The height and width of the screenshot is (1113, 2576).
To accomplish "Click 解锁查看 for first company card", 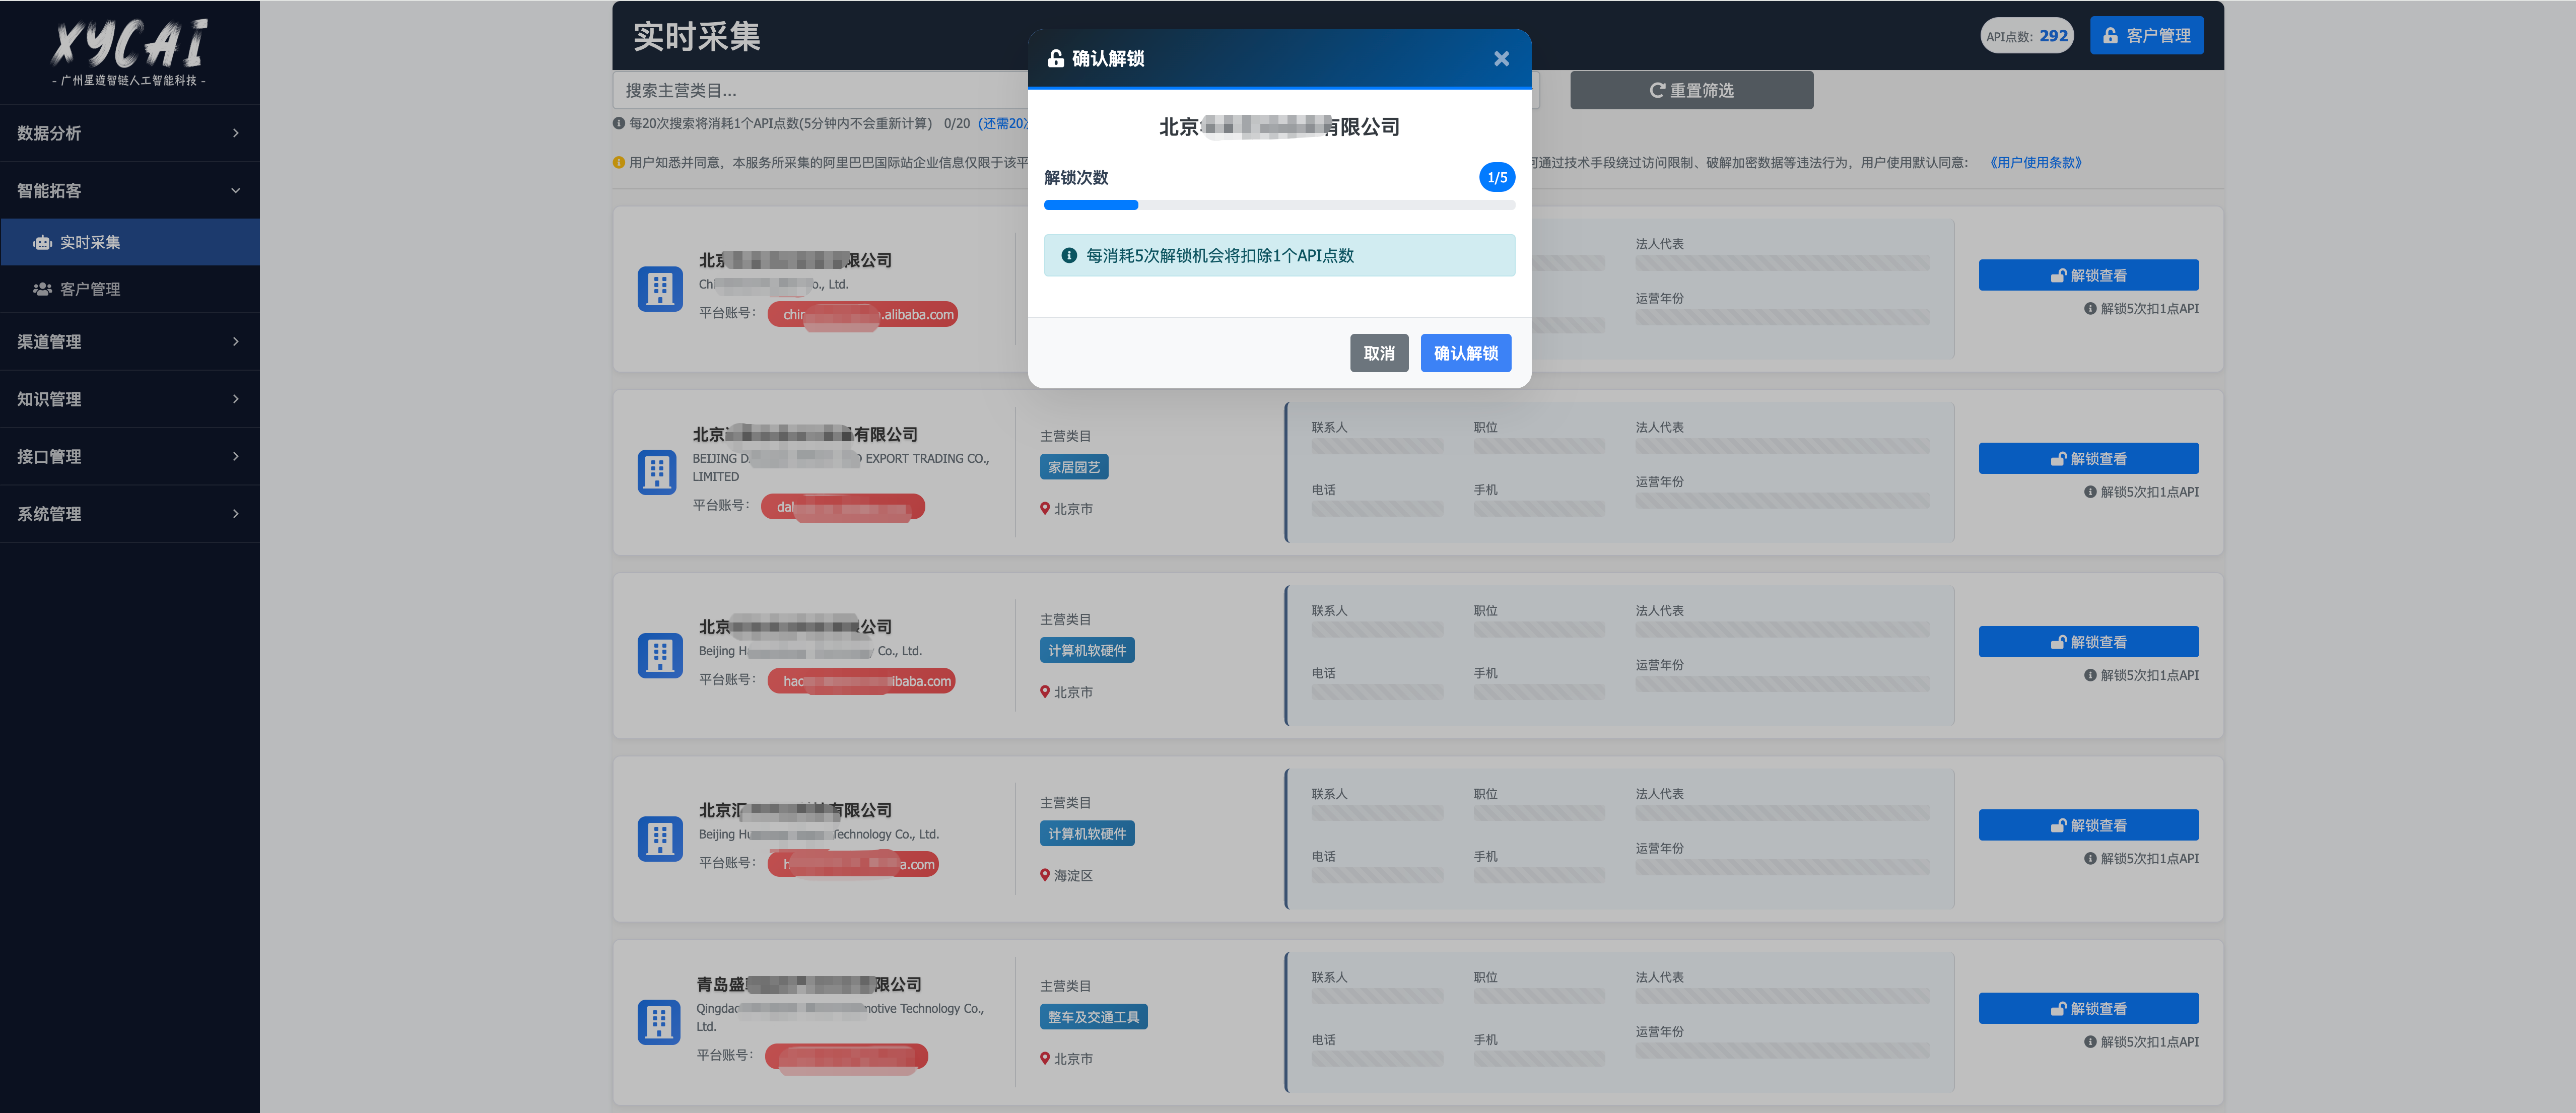I will pyautogui.click(x=2088, y=275).
